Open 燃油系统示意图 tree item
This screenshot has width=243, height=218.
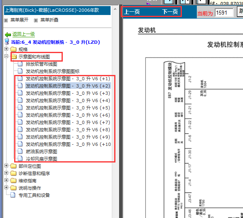[x=41, y=152]
